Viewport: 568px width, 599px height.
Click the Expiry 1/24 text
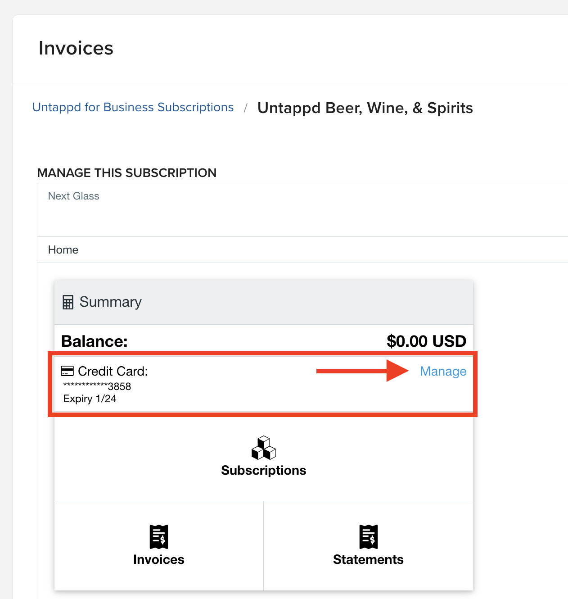(x=90, y=399)
